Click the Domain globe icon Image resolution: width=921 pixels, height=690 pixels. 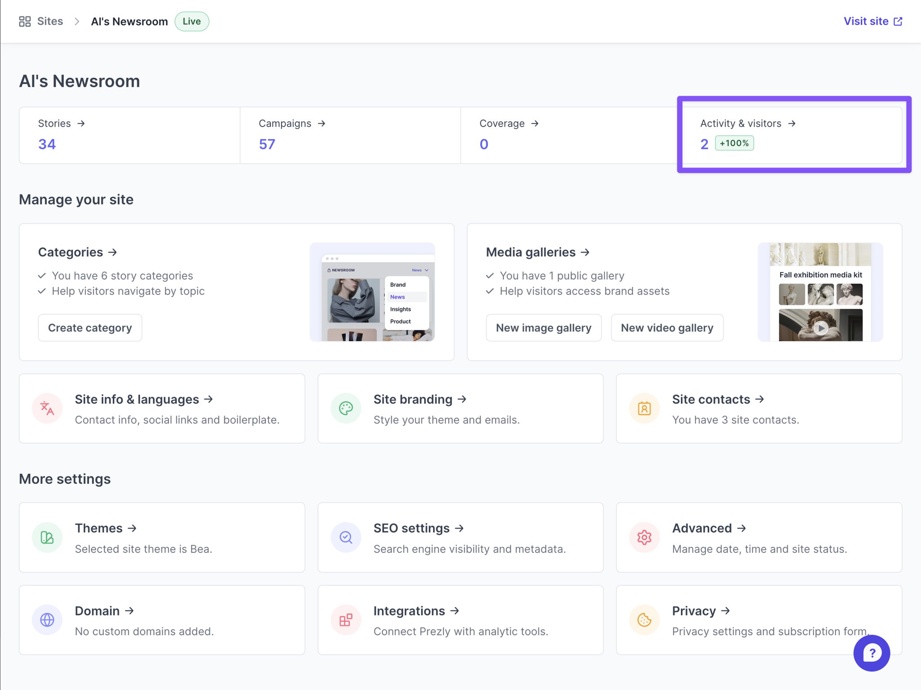tap(47, 620)
